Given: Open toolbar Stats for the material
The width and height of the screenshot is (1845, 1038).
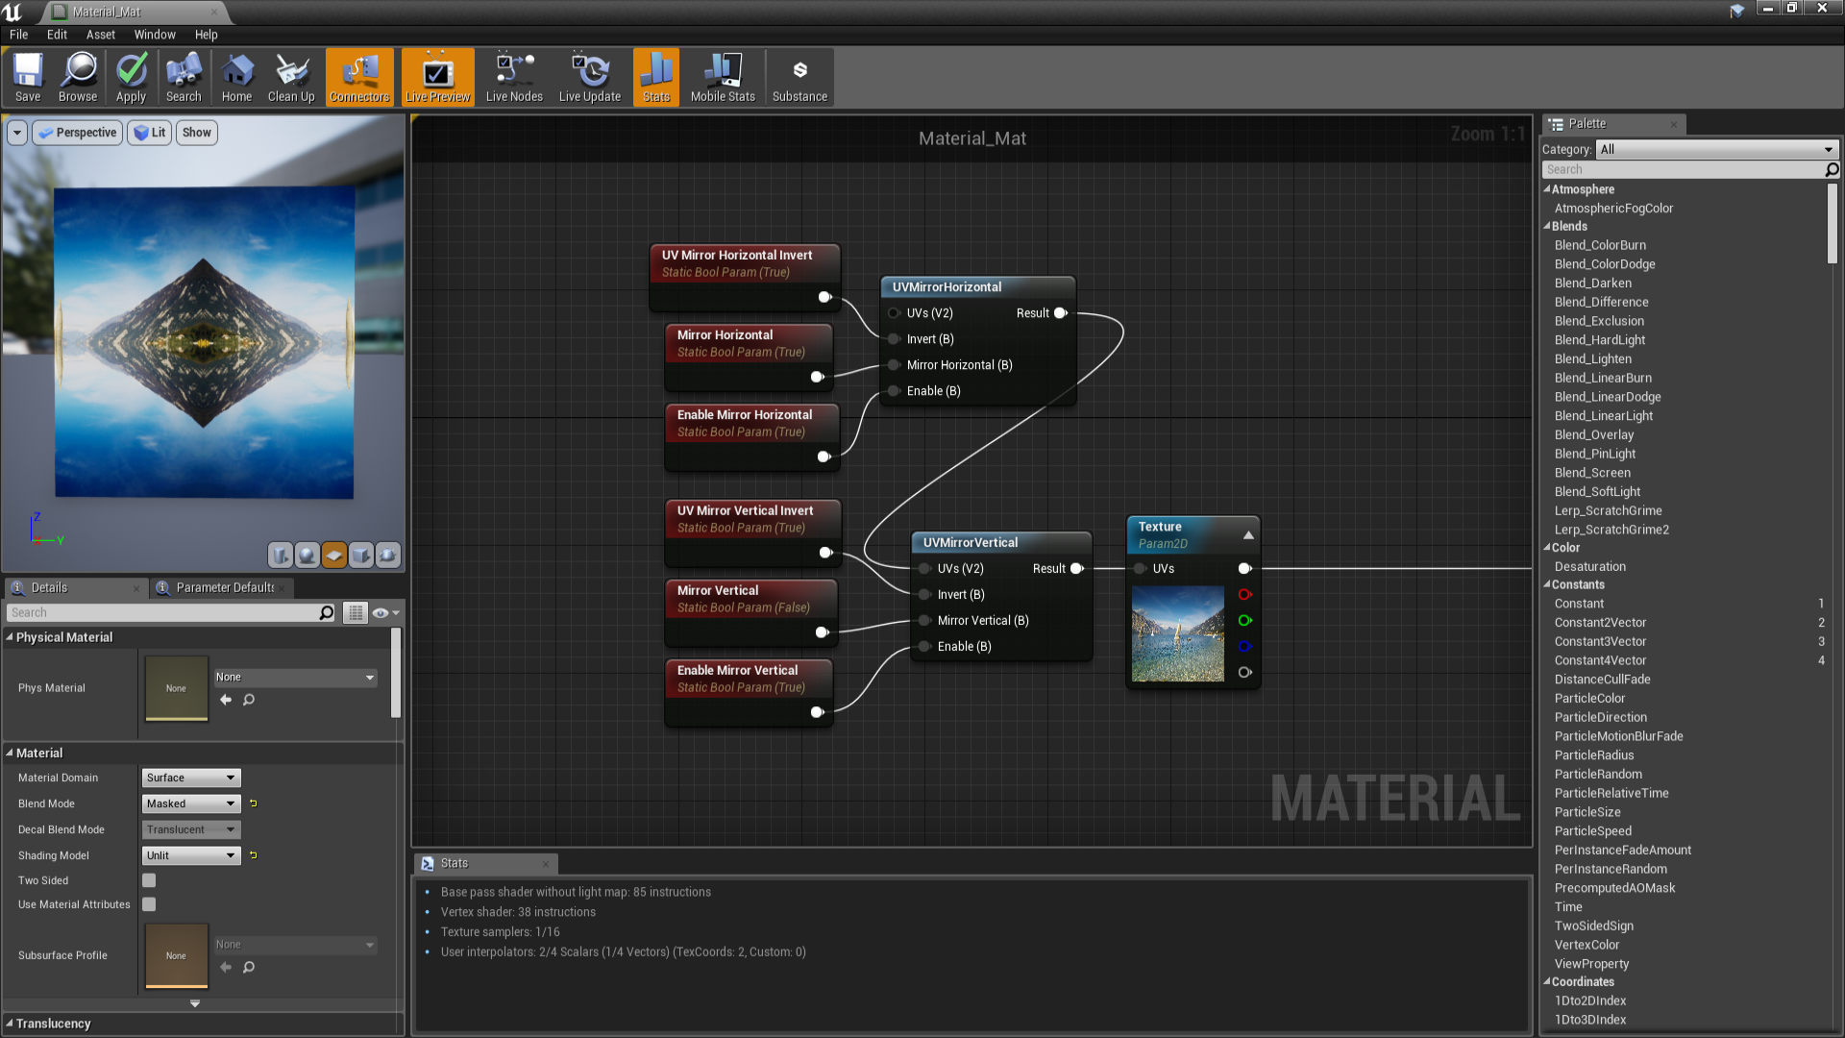Looking at the screenshot, I should pos(655,77).
